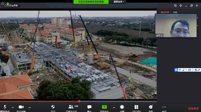Screen dimensions: 201x112
Task: Click the red End Meeting button
Action: pos(193,108)
